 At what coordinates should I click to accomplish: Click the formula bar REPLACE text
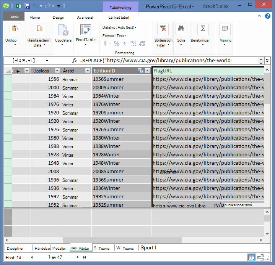click(x=156, y=61)
